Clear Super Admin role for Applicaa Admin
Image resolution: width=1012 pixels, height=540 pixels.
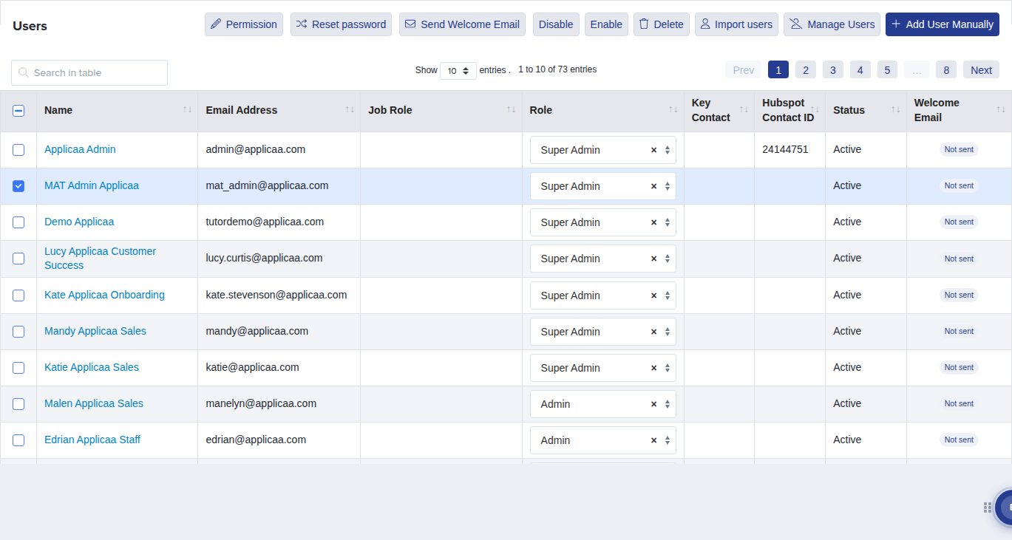pyautogui.click(x=653, y=150)
